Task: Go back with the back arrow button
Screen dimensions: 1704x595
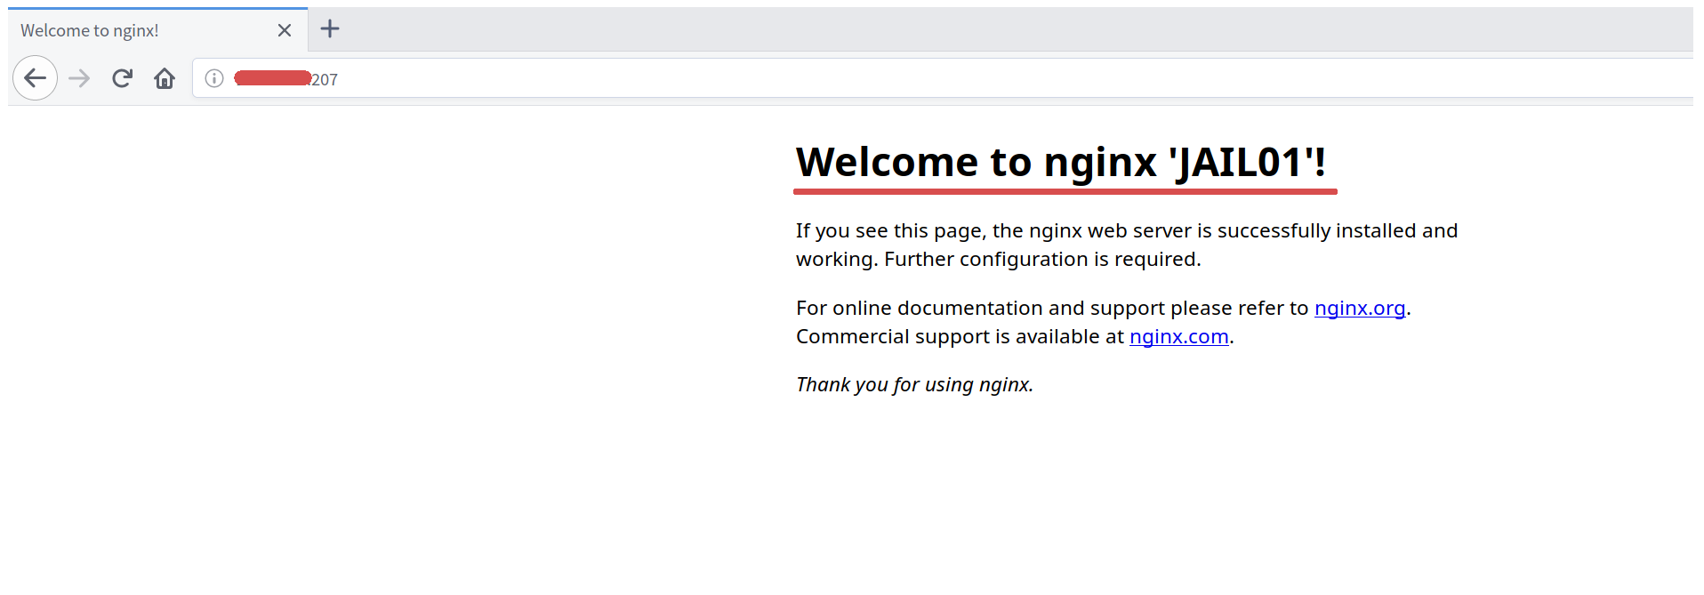Action: [36, 78]
